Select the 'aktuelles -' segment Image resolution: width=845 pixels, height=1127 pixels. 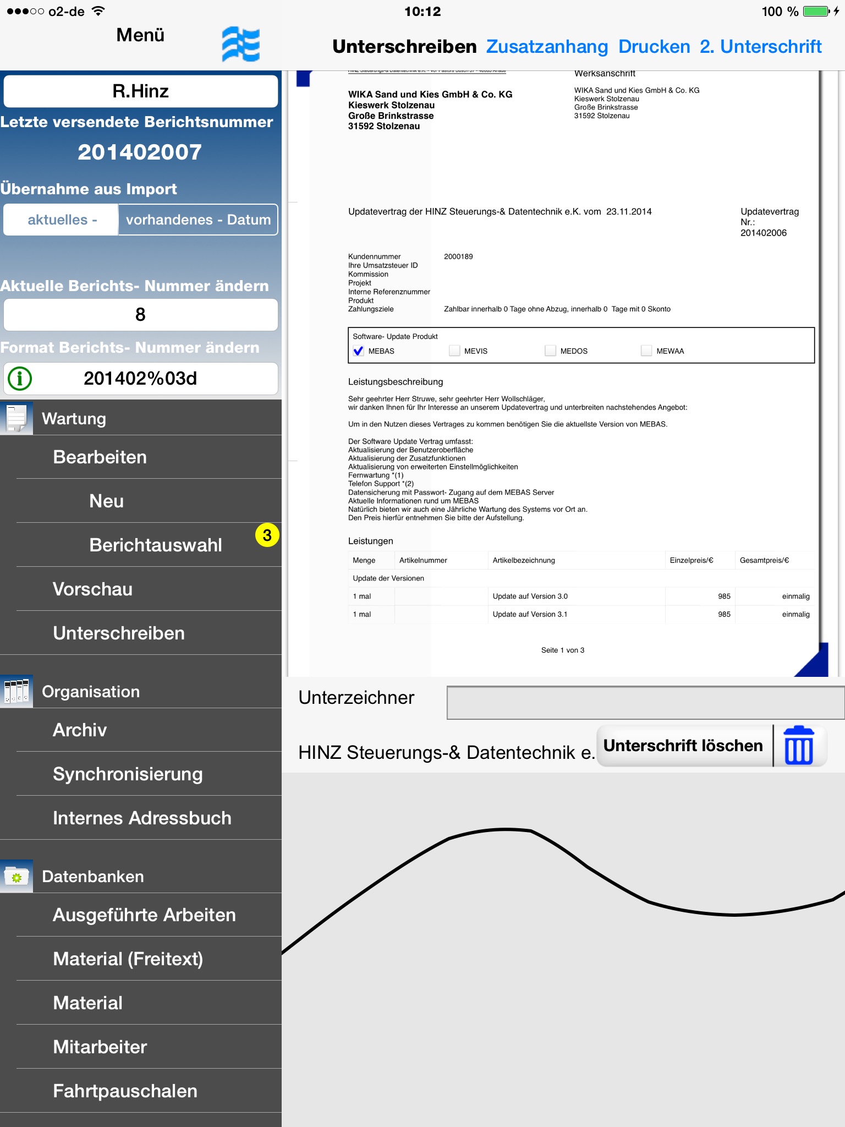click(x=61, y=220)
